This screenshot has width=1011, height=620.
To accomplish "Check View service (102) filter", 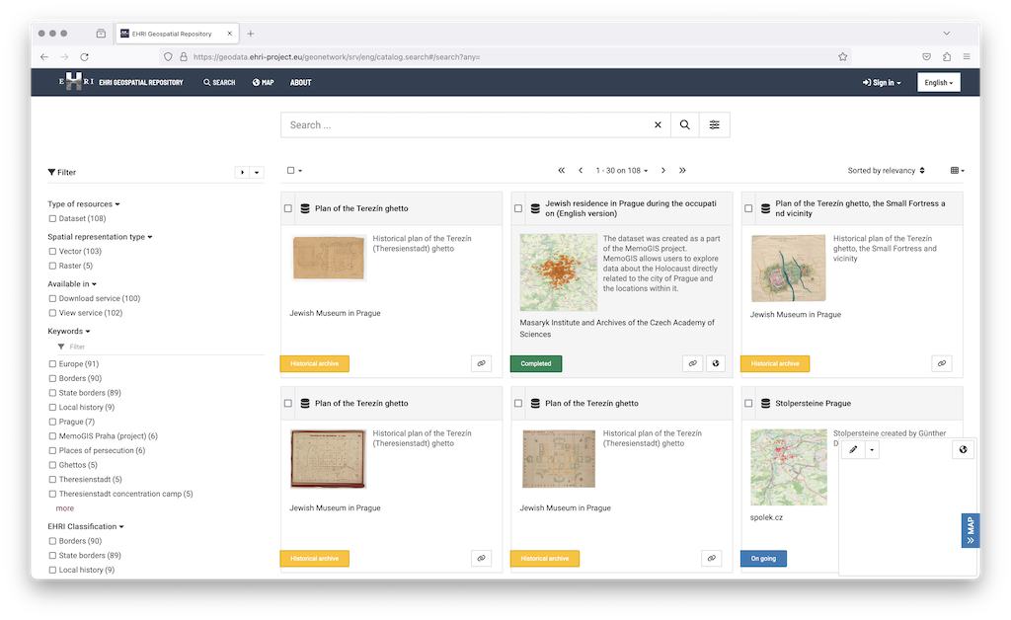I will (x=52, y=313).
